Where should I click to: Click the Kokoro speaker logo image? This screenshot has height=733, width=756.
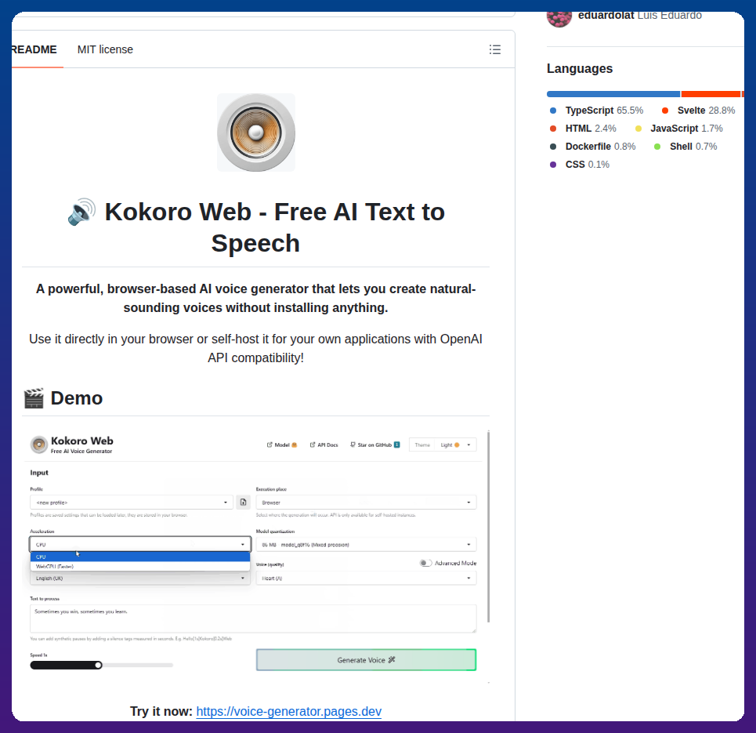click(x=256, y=132)
